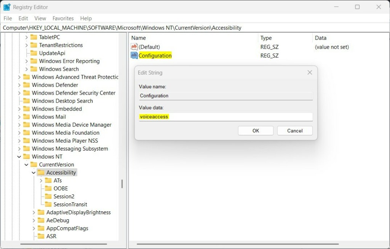Click the AppCompatFlags folder icon
This screenshot has height=249, width=390.
click(41, 228)
